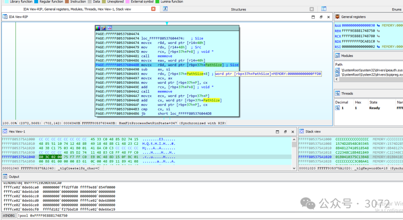Click the RAX register value 0000000000000030
The image size is (403, 220).
[358, 25]
